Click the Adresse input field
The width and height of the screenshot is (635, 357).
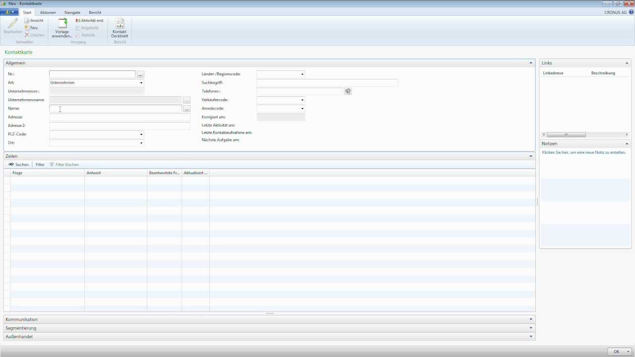pos(120,118)
